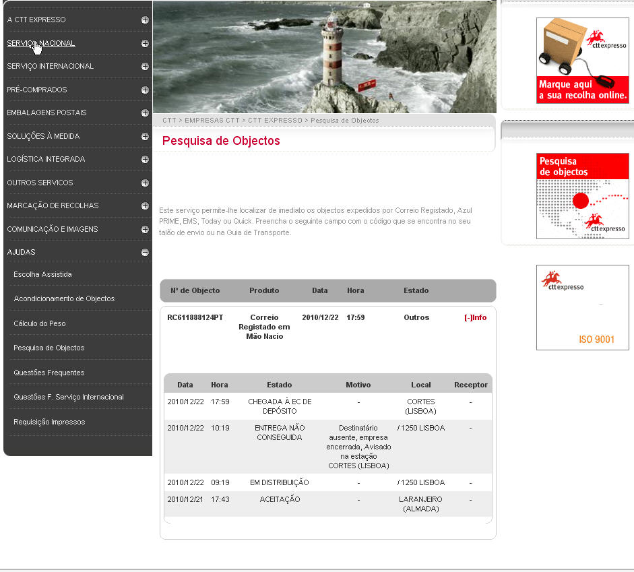Go to CTT EXPRESSO breadcrumb

(x=275, y=121)
